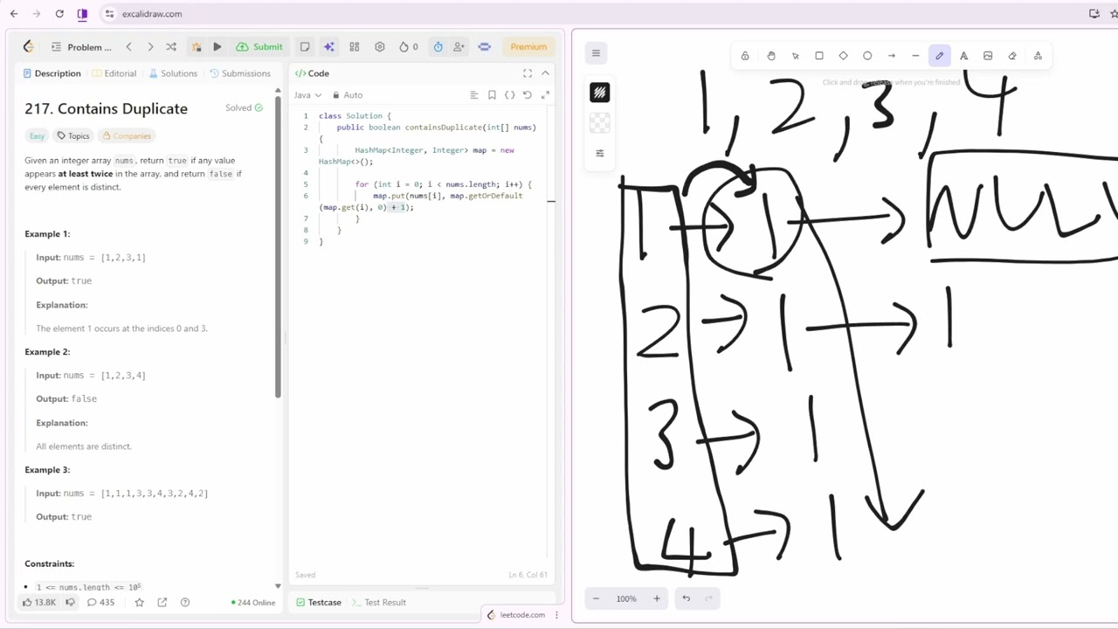Switch to the Solutions tab
The width and height of the screenshot is (1118, 629).
173,73
